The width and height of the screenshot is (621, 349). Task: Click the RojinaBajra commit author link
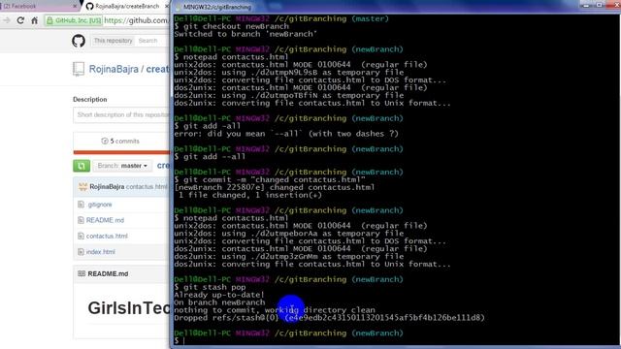tap(107, 186)
